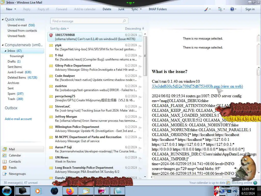The image size is (261, 196).
Task: Collapse the Computernewb account tree
Action: (3, 45)
